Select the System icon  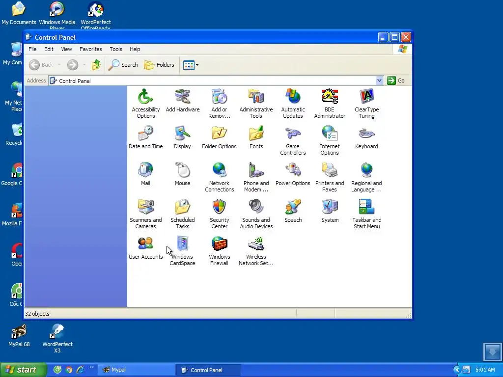pos(330,211)
